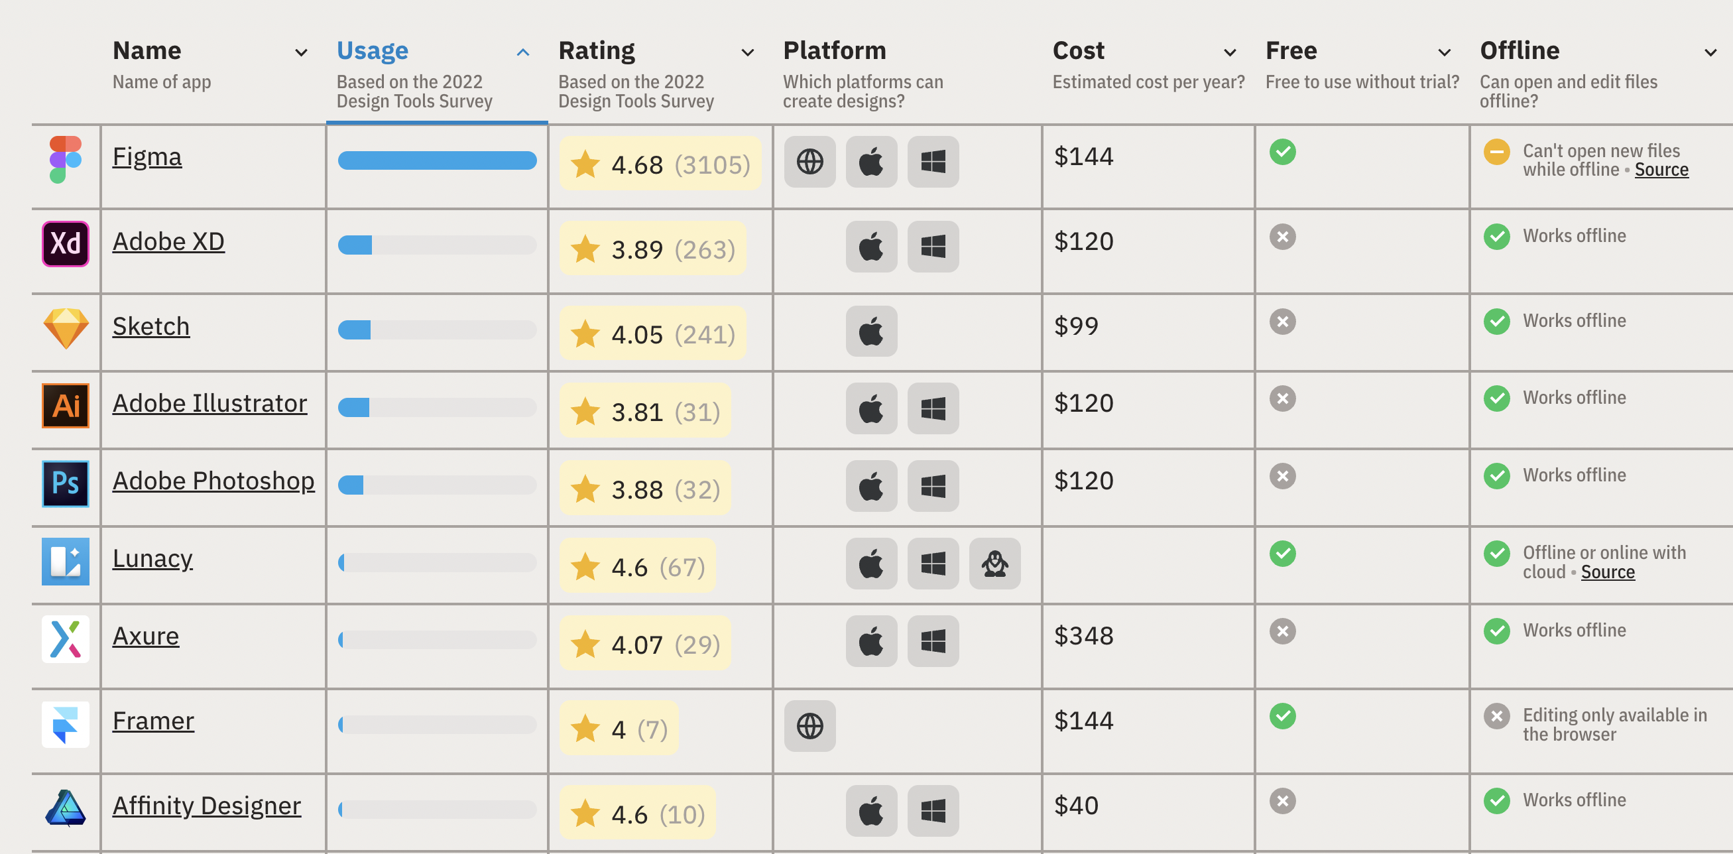This screenshot has height=854, width=1733.
Task: Click the Windows platform icon for Lunacy
Action: pos(933,564)
